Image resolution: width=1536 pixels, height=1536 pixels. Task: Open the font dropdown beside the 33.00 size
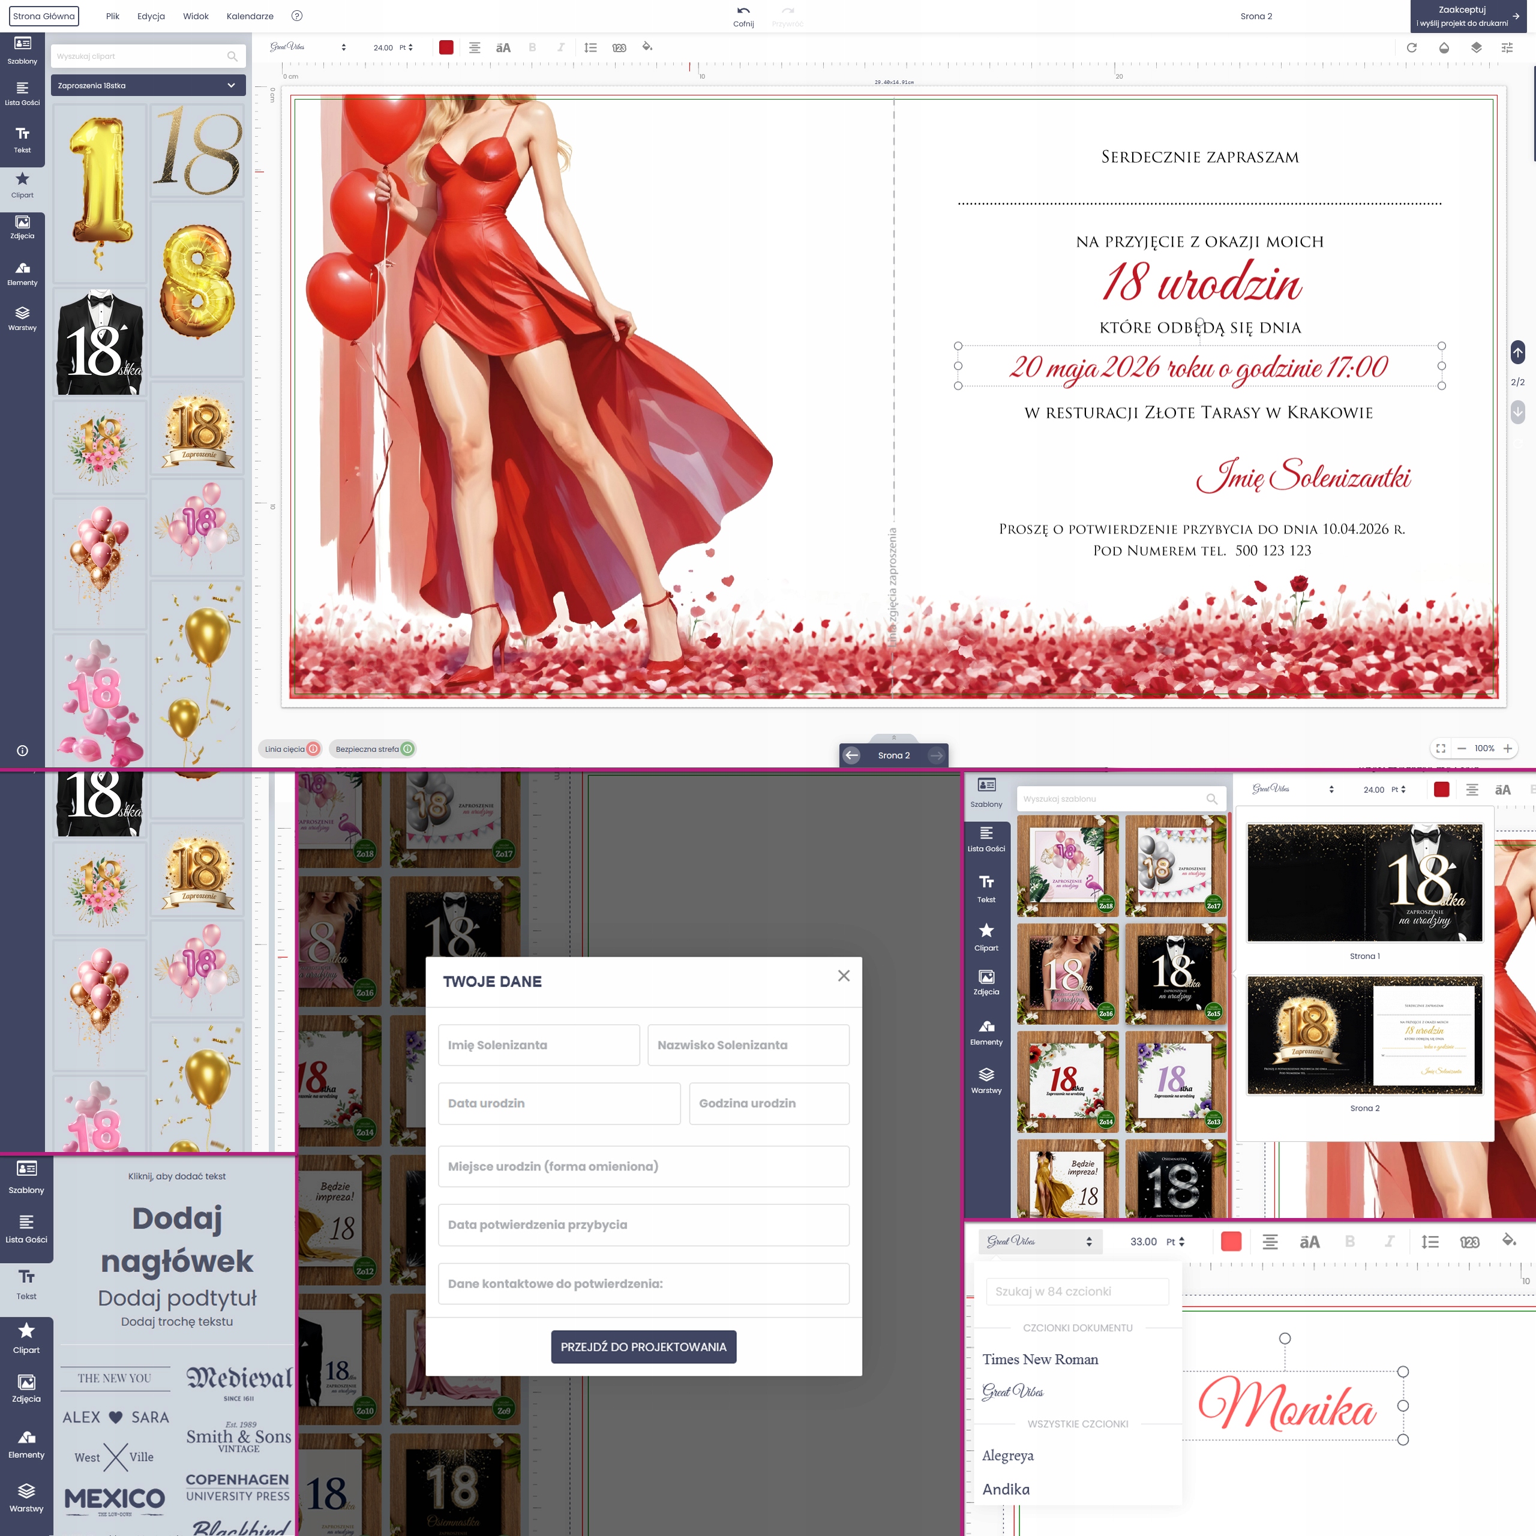coord(1039,1241)
